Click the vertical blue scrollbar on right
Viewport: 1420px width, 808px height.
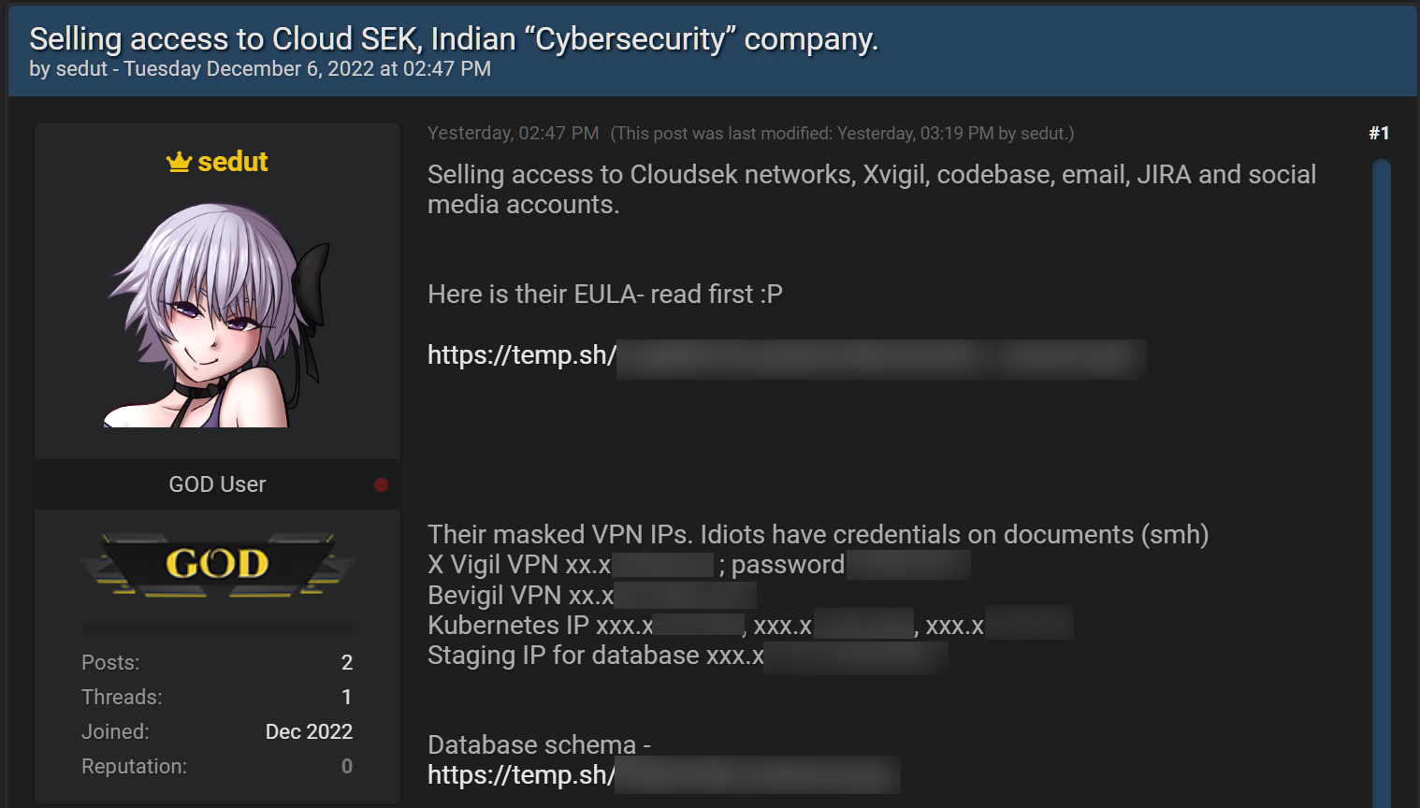[x=1381, y=468]
